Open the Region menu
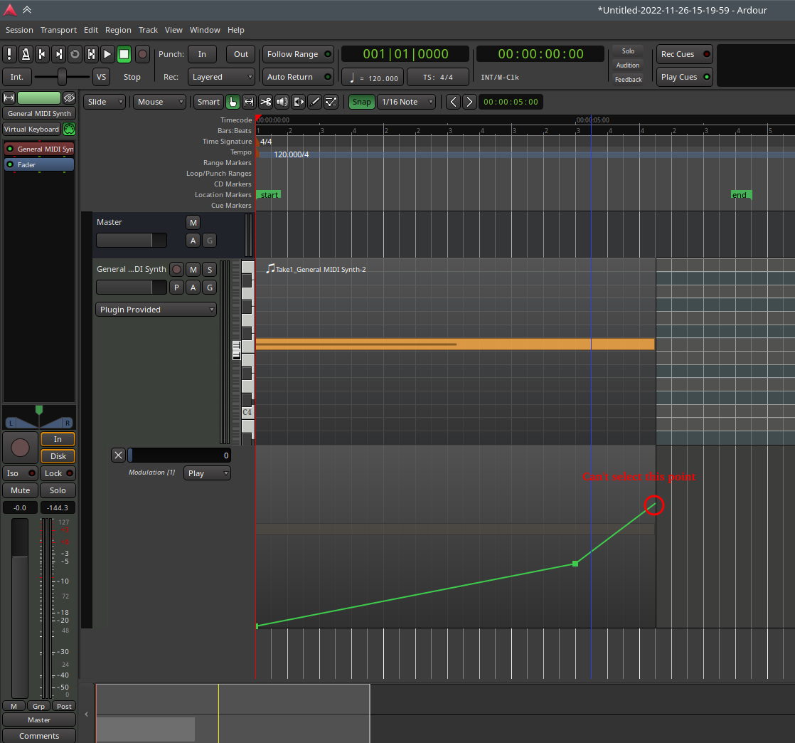Screen dimensions: 795x743 click(118, 30)
